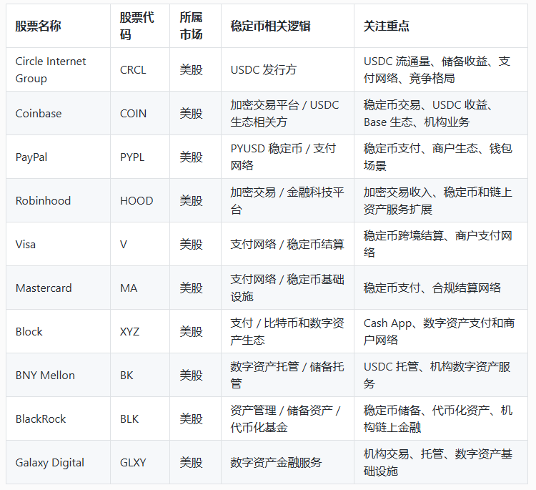Click the 资产管理 / 储备资产 / 代币化基金 cell
Image resolution: width=536 pixels, height=490 pixels.
(x=287, y=418)
